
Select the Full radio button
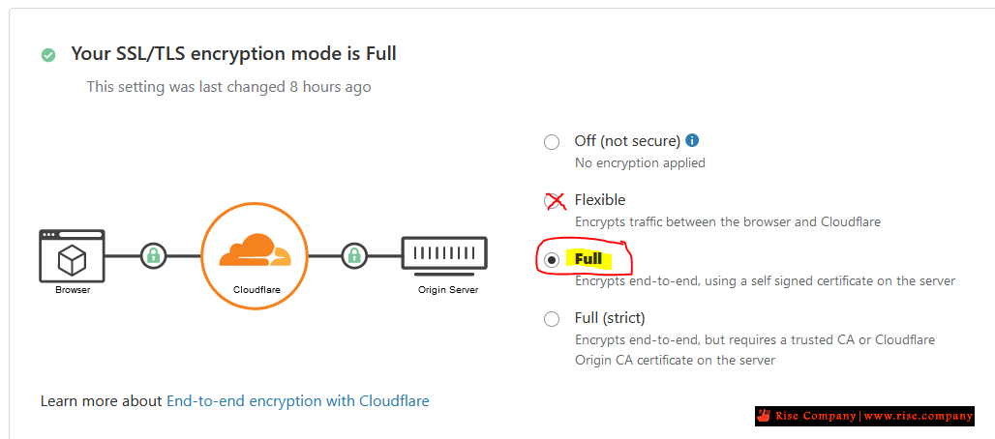tap(552, 259)
